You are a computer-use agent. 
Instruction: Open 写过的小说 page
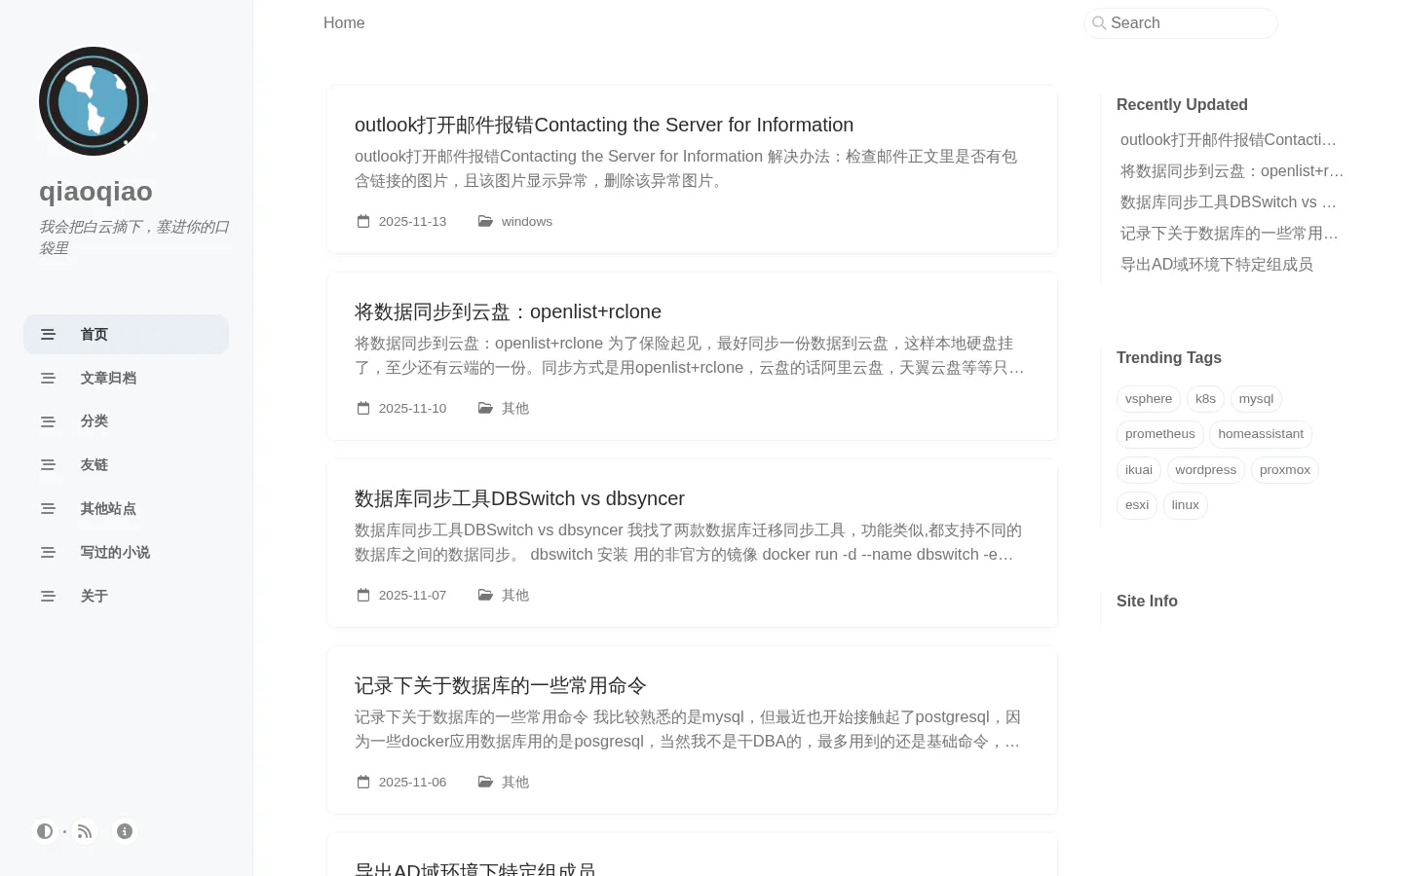click(x=127, y=553)
